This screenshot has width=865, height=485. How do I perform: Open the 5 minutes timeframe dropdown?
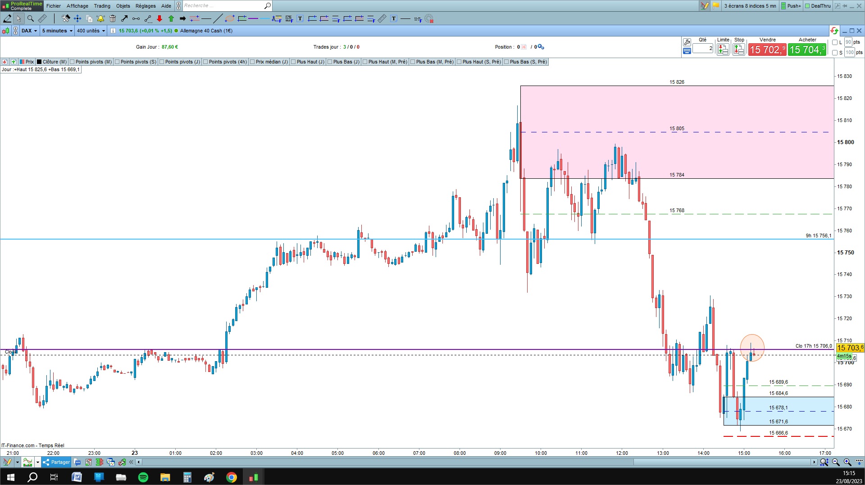click(x=57, y=31)
